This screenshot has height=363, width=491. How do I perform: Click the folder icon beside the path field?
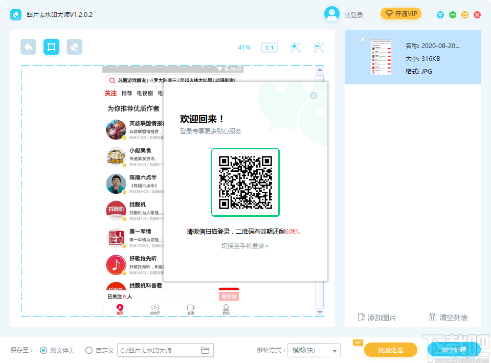coord(205,350)
